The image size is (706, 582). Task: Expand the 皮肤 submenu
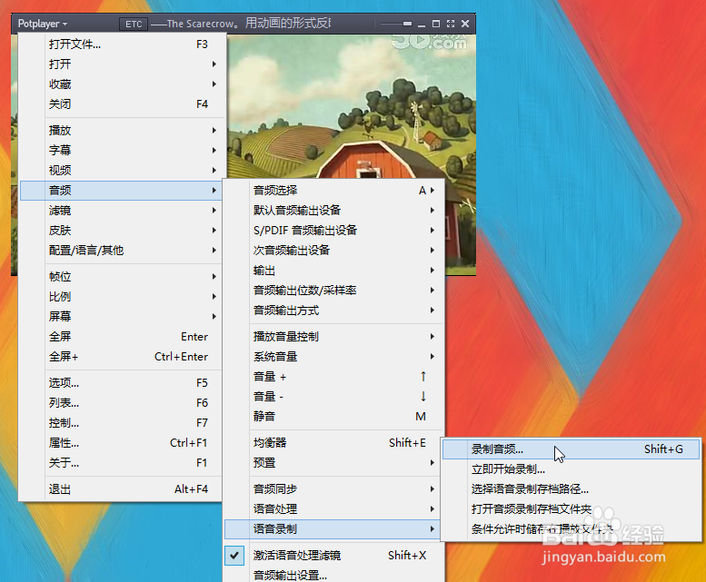click(x=121, y=231)
